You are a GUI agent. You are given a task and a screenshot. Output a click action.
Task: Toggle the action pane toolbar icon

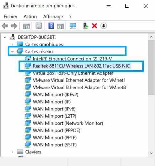[60, 26]
